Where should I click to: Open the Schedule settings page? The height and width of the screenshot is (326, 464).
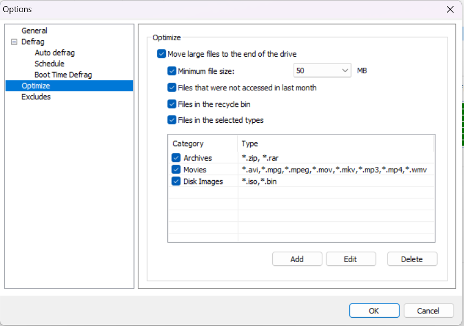pyautogui.click(x=49, y=64)
